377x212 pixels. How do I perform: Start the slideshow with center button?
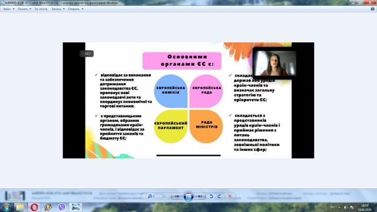[188, 196]
